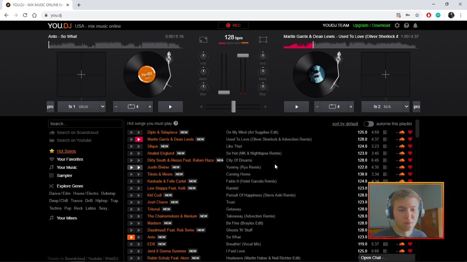The height and width of the screenshot is (262, 467).
Task: Play the right deck
Action: 297,107
